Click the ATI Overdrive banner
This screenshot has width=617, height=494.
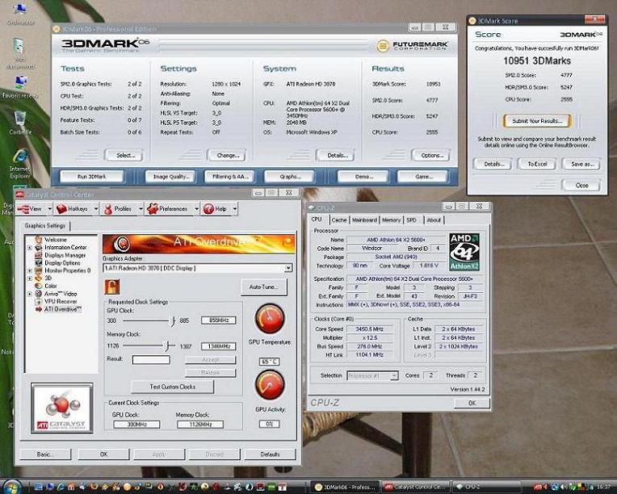[199, 244]
